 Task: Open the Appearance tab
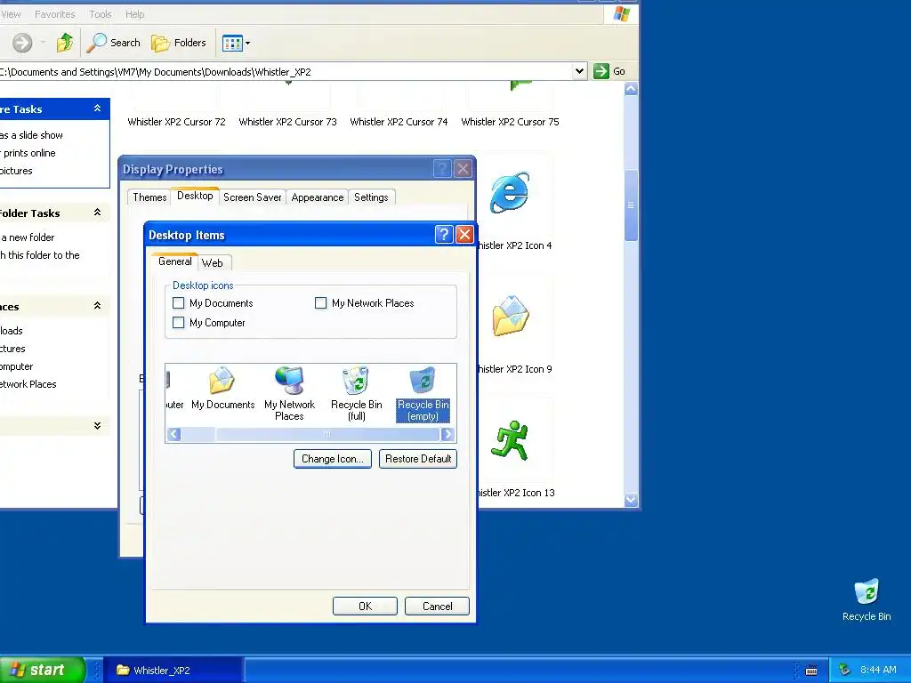[x=318, y=197]
